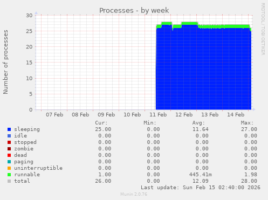268x200 pixels.
Task: Click the 'Cur:' column header
Action: (101, 123)
